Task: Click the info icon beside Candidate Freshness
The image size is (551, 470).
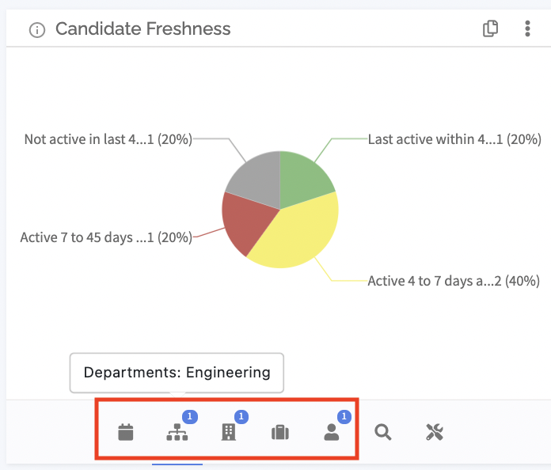Action: 37,30
